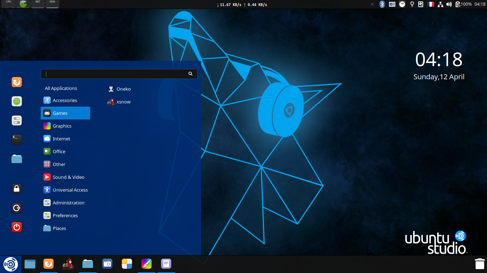Lock the screen via padlock icon
The width and height of the screenshot is (487, 273).
17,189
